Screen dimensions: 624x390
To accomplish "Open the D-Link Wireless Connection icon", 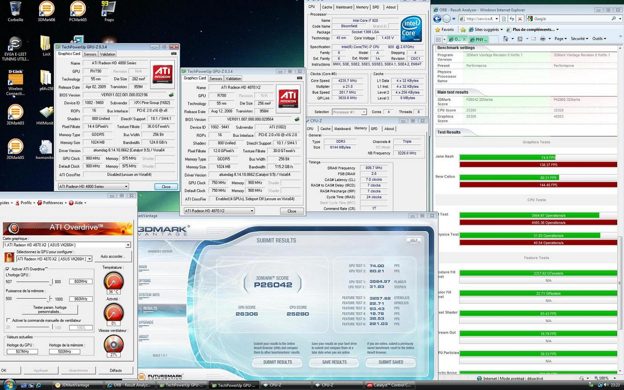I will 15,82.
